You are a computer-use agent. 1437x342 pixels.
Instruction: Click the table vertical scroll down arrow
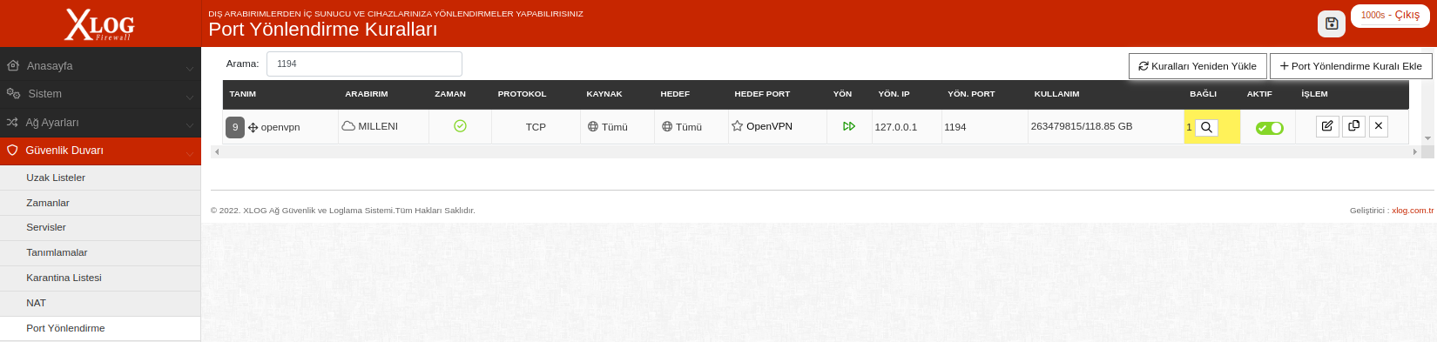(1427, 138)
